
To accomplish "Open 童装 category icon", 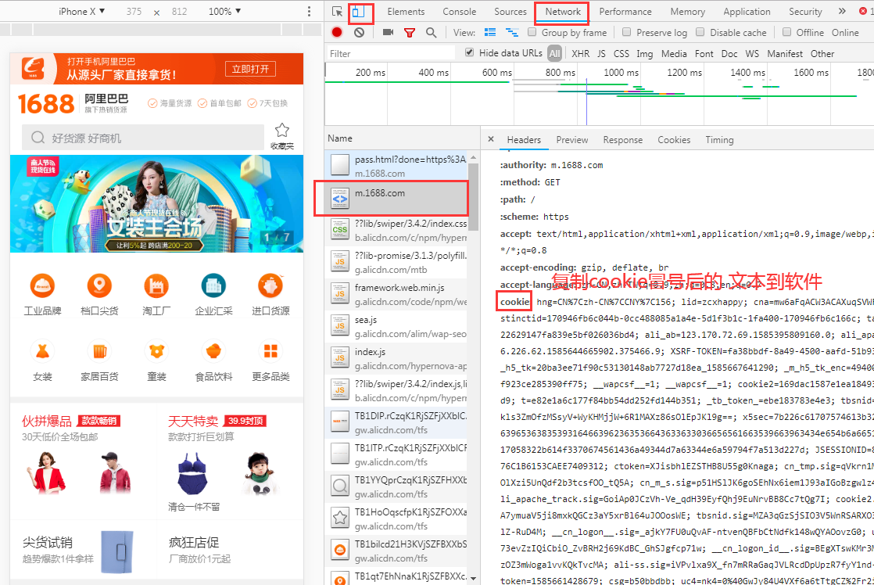I will pyautogui.click(x=156, y=351).
